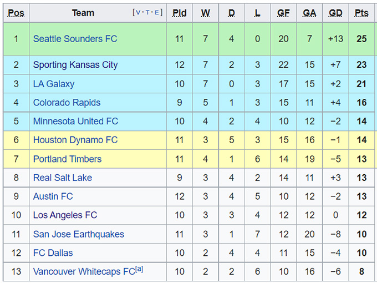Select the Austin FC link
The image size is (377, 283).
coord(53,196)
